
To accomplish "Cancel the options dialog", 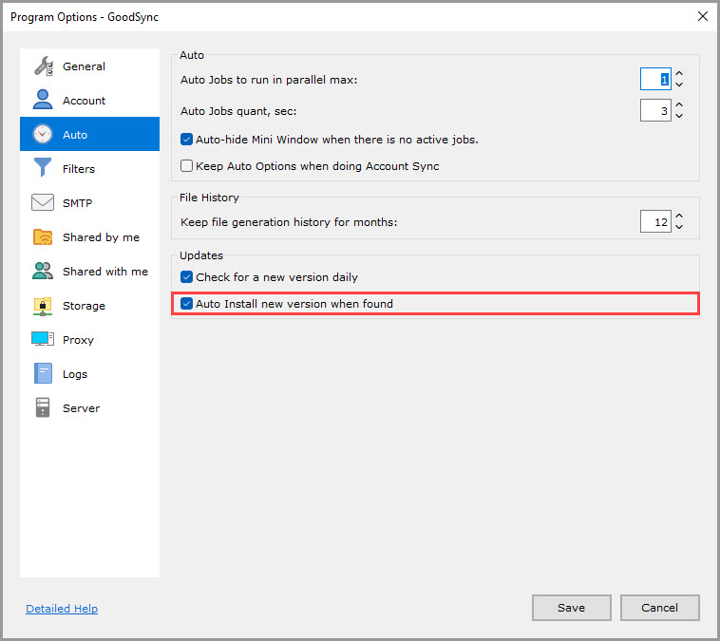I will (659, 608).
